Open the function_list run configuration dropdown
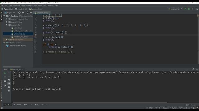 (x=175, y=9)
